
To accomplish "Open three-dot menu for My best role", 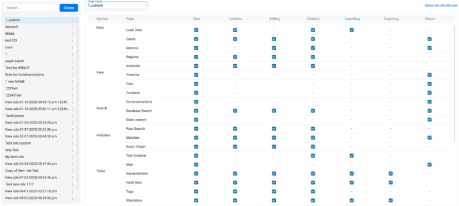I will tap(73, 157).
